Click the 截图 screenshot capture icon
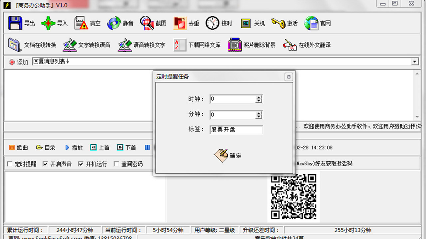The height and width of the screenshot is (239, 426). 153,23
